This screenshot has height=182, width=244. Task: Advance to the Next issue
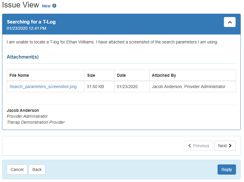click(225, 146)
